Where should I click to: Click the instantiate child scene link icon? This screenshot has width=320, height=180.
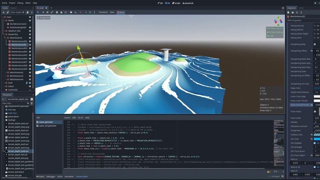pos(7,12)
